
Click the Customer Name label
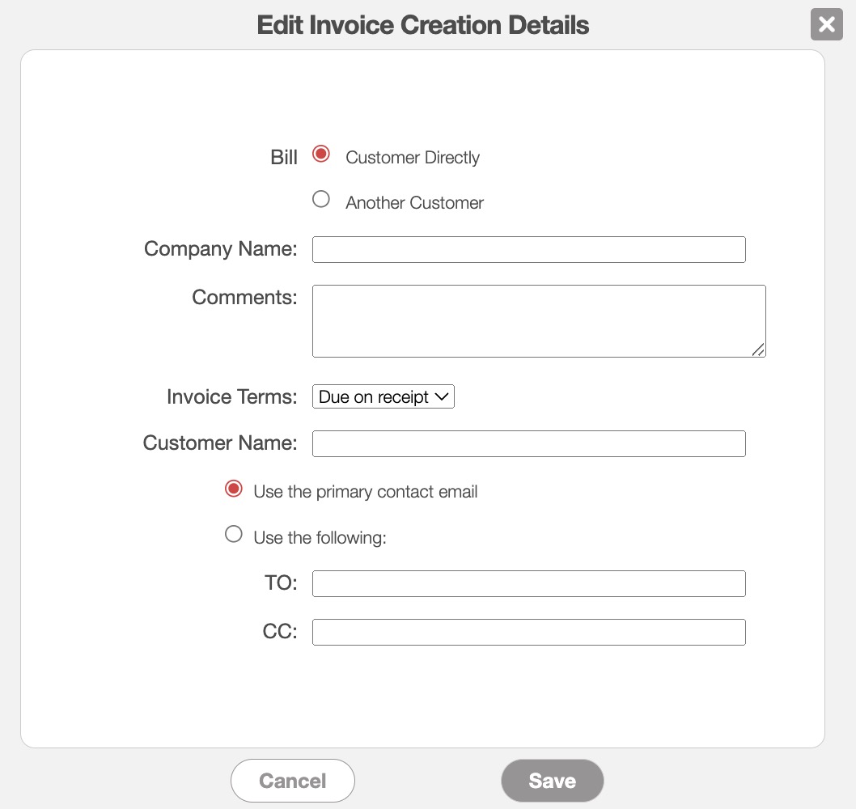point(219,443)
